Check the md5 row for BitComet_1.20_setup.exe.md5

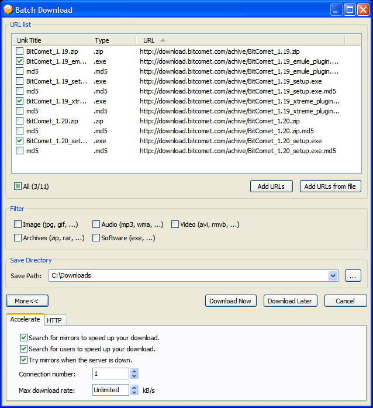(19, 151)
